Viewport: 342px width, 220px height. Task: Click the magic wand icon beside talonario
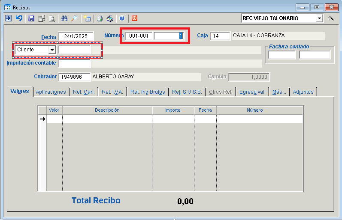tap(330, 18)
